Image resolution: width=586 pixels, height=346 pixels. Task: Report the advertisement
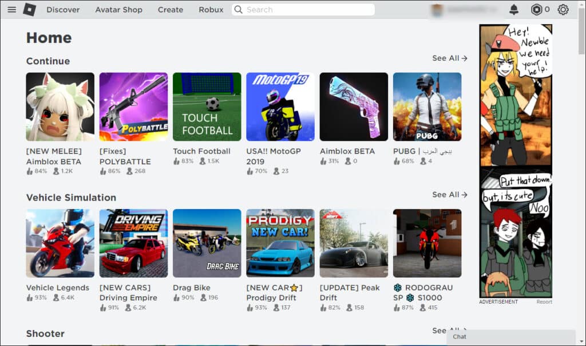(x=544, y=302)
